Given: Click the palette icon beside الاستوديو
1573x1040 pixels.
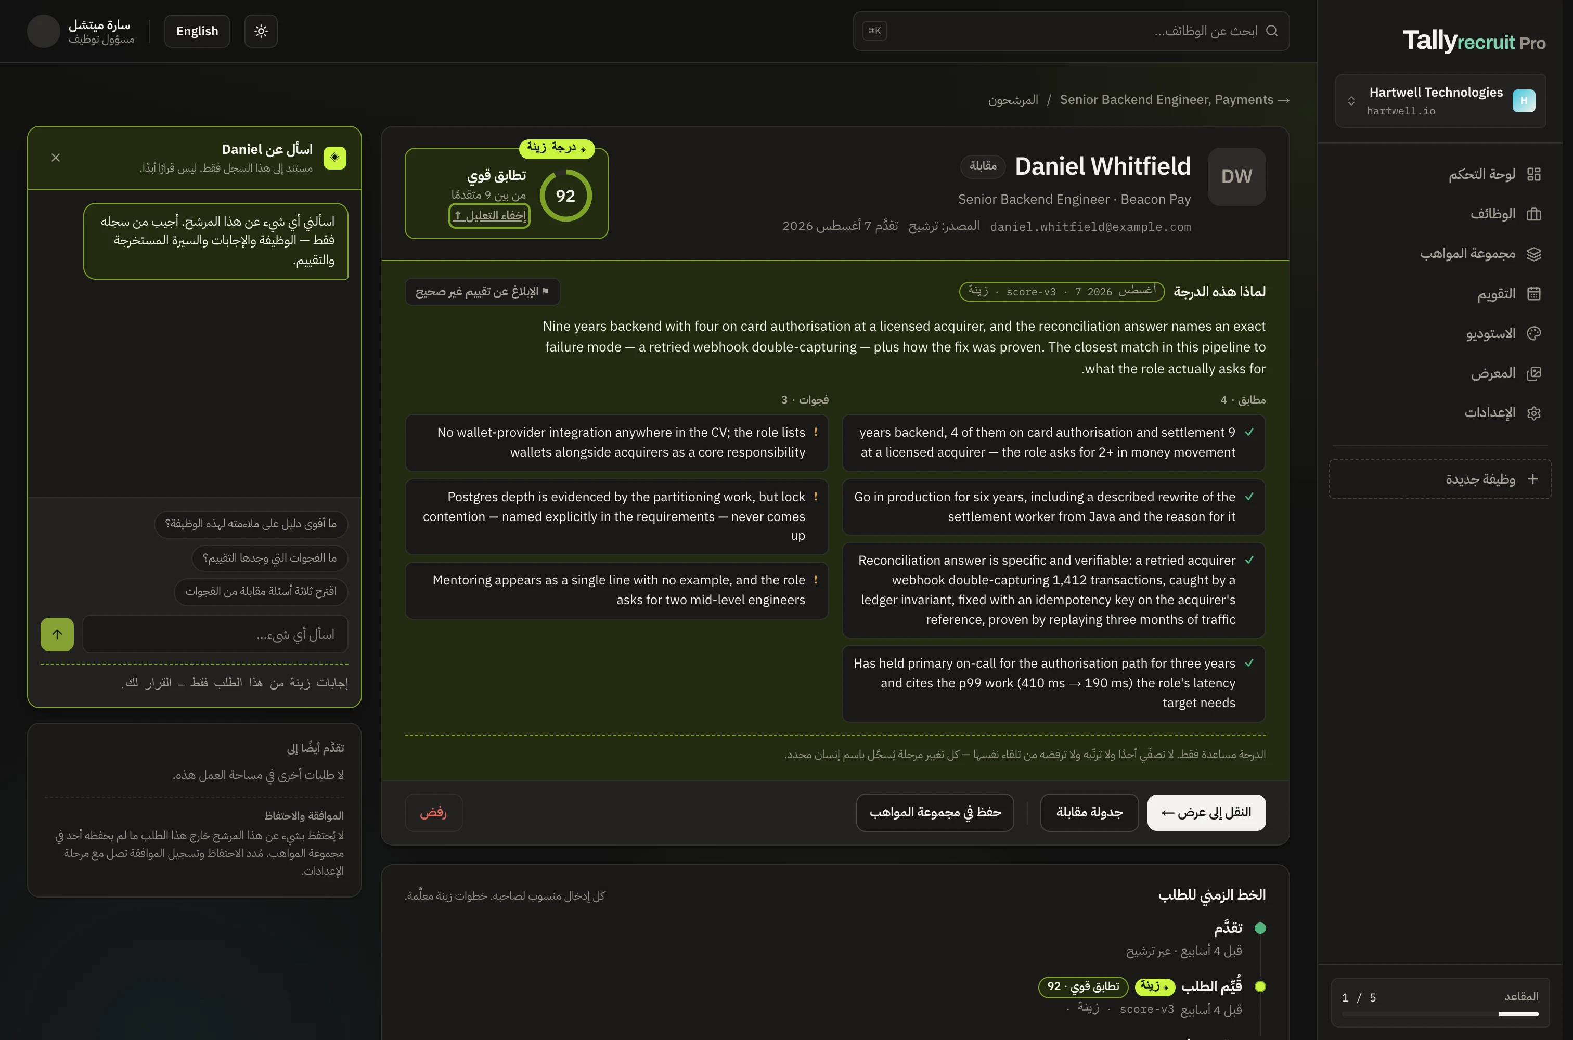Looking at the screenshot, I should tap(1533, 334).
